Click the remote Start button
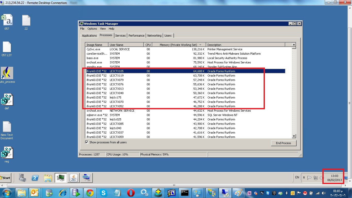 click(x=5, y=178)
